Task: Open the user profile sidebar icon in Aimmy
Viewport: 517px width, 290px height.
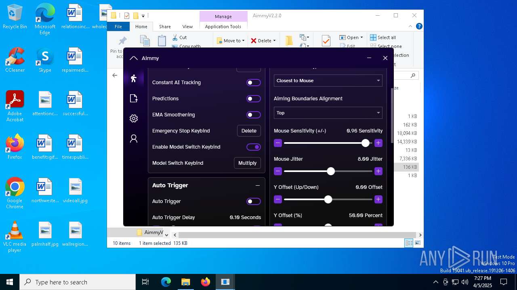Action: coord(134,139)
